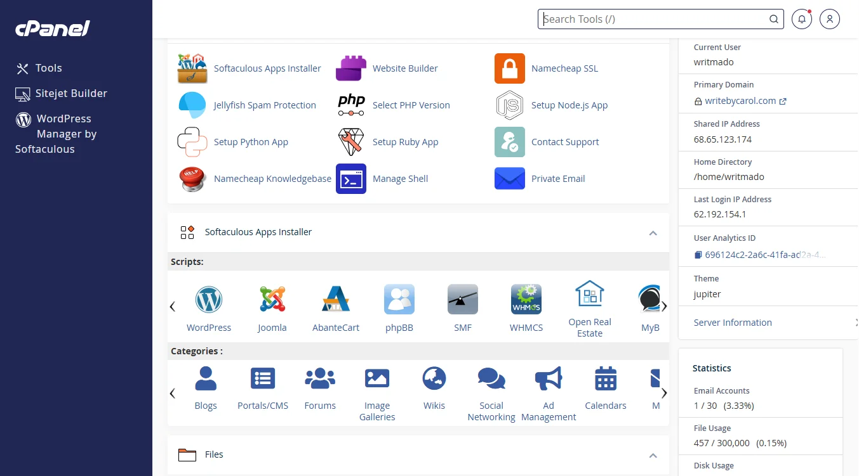Choose the AbanteCart script icon
The image size is (859, 476).
point(336,299)
